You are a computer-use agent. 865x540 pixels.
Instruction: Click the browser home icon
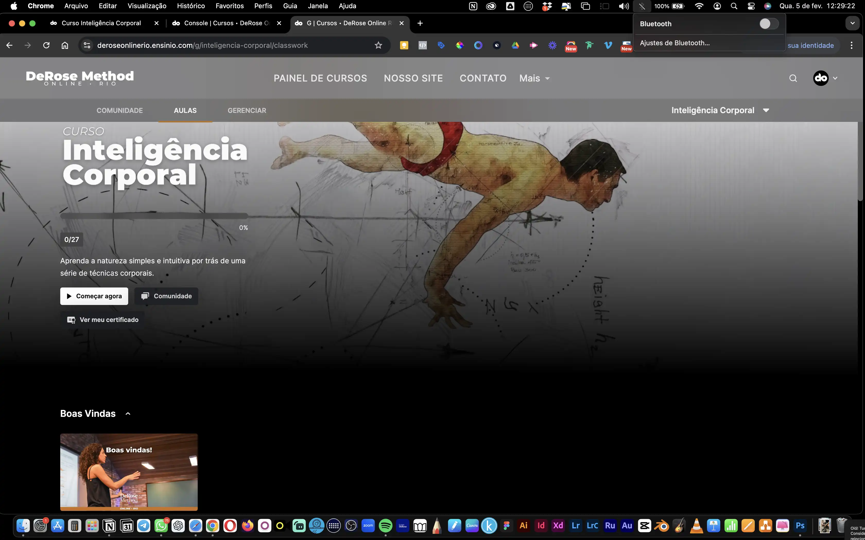65,45
